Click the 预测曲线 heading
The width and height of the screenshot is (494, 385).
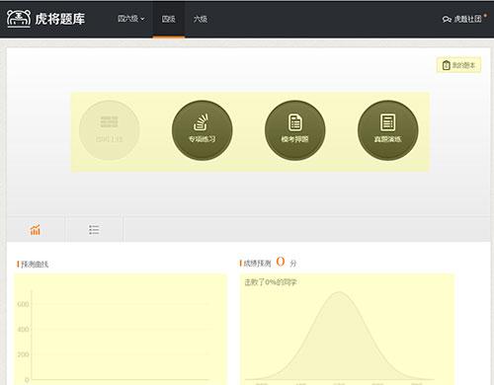pos(35,265)
